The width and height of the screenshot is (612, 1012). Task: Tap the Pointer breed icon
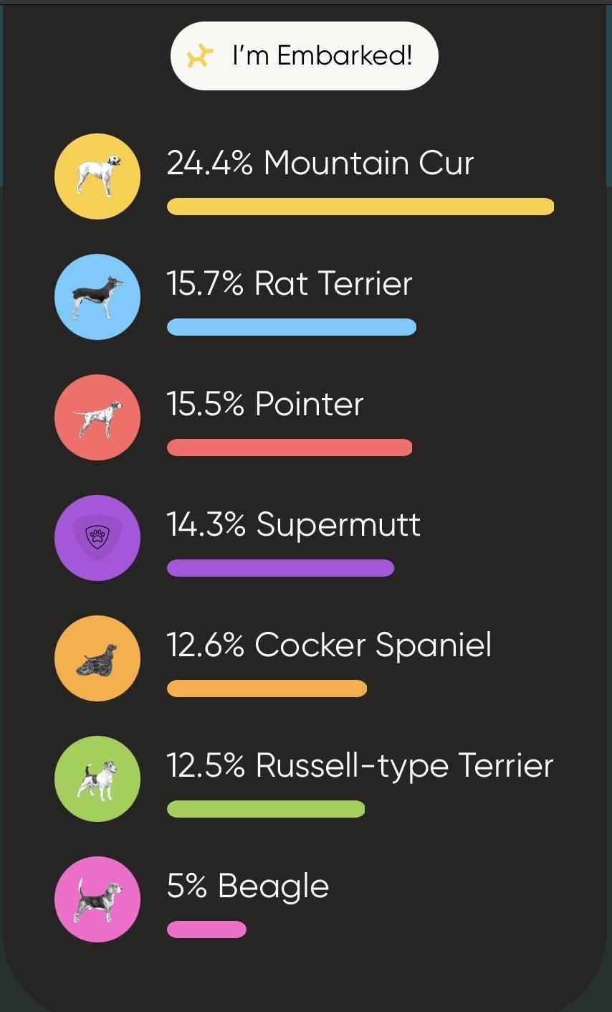[97, 417]
